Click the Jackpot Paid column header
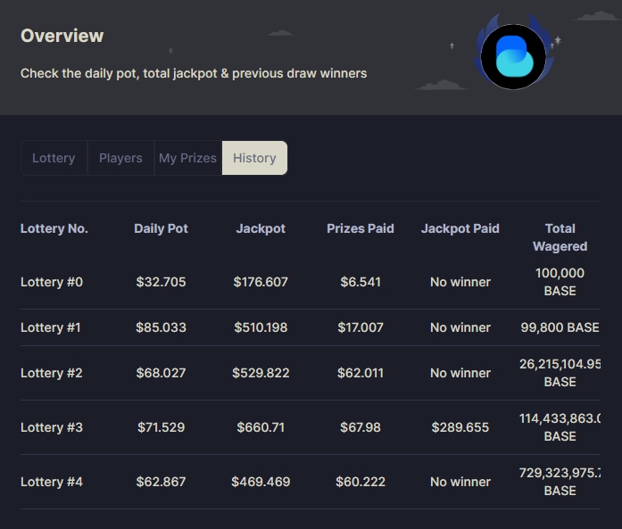The height and width of the screenshot is (529, 622). tap(460, 228)
